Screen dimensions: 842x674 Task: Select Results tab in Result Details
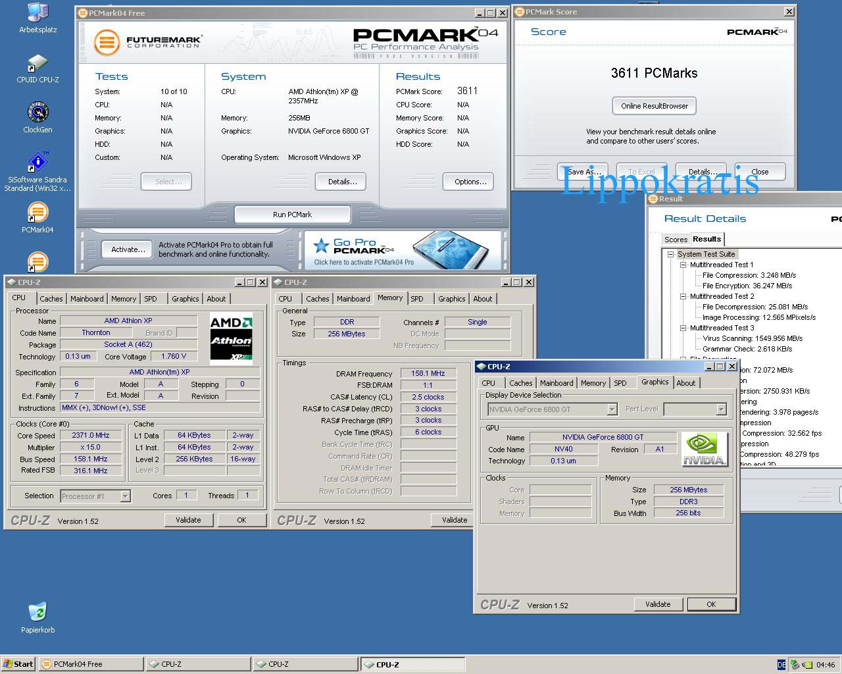pyautogui.click(x=706, y=239)
